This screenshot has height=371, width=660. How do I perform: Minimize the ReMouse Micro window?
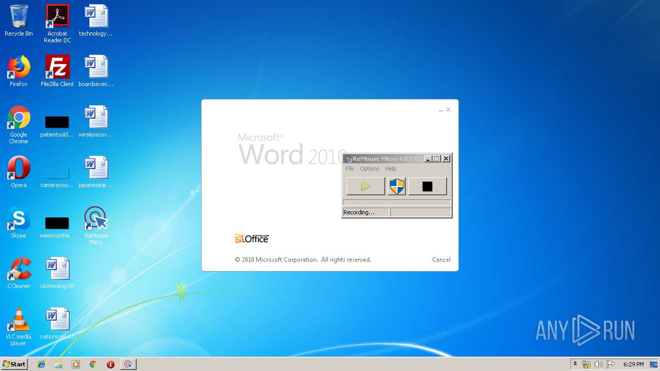click(427, 159)
